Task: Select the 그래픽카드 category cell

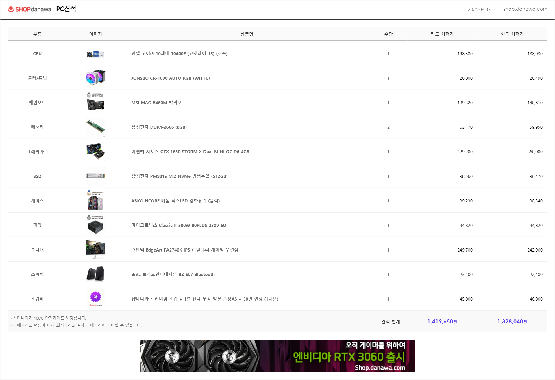Action: point(37,152)
